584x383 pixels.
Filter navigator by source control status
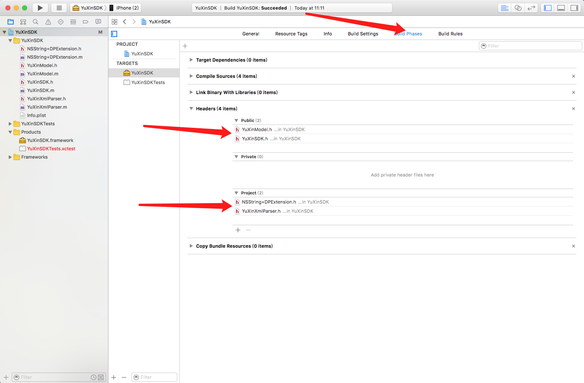coord(101,377)
